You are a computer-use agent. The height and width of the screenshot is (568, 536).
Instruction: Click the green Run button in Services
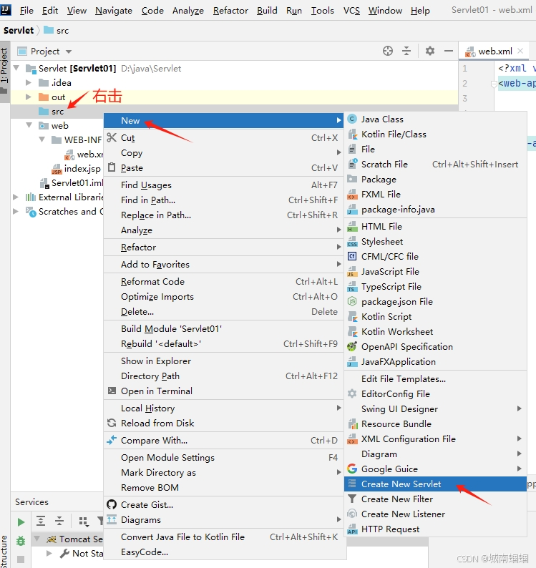[x=21, y=522]
